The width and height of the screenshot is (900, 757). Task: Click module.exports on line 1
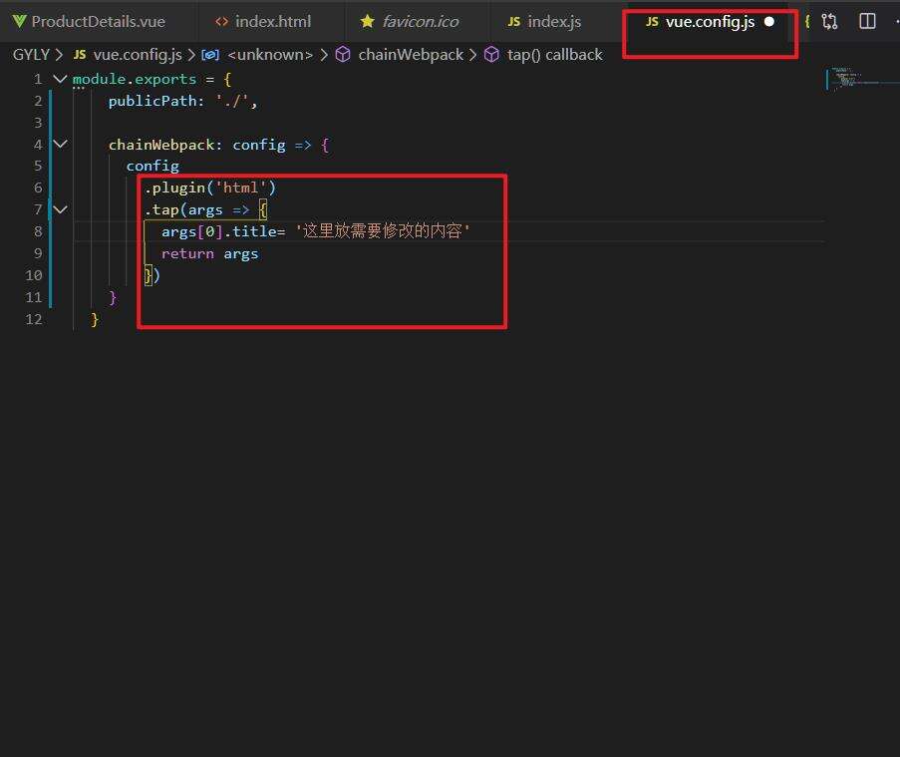[x=135, y=79]
